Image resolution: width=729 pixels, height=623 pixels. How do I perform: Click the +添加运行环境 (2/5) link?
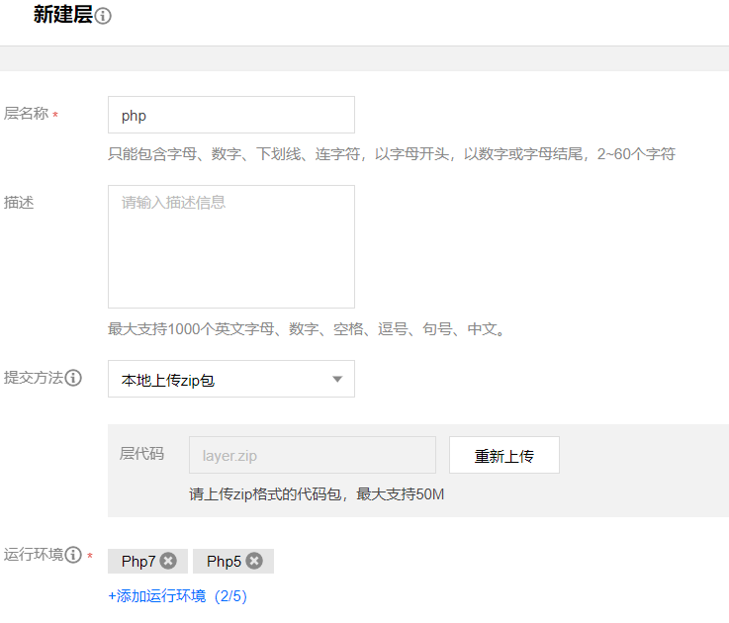point(177,595)
